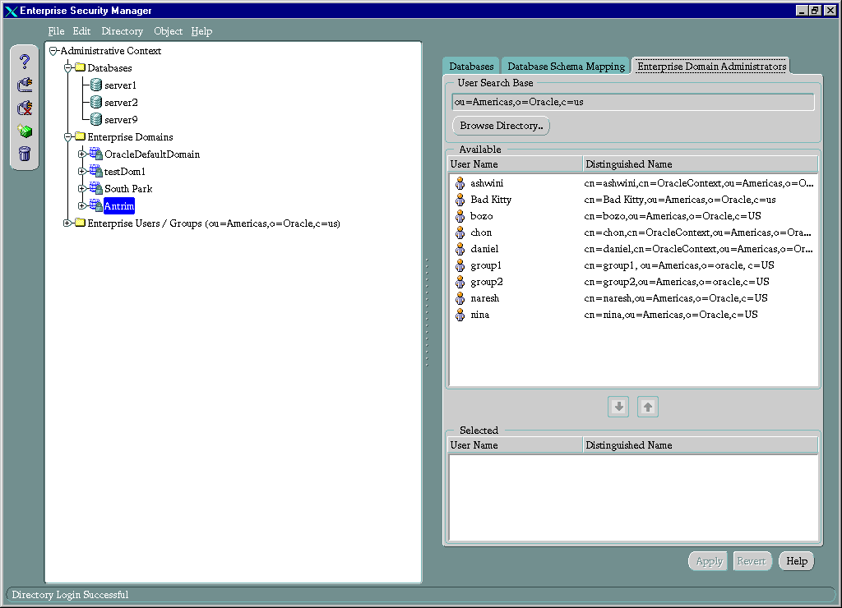Click the connect to directory plug icon

pyautogui.click(x=25, y=84)
